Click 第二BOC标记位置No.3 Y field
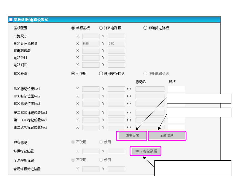This screenshot has width=236, height=176. 117,127
